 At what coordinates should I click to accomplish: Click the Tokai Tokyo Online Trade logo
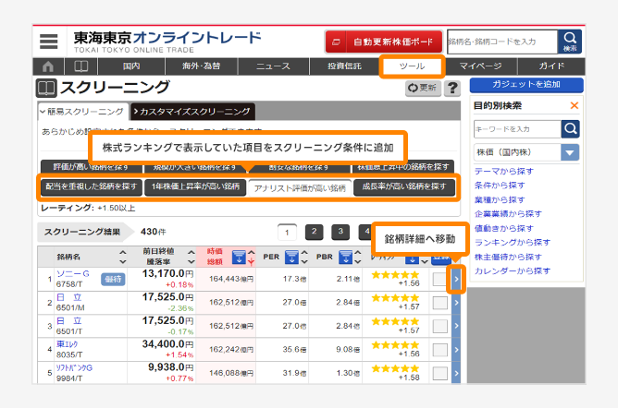(167, 42)
